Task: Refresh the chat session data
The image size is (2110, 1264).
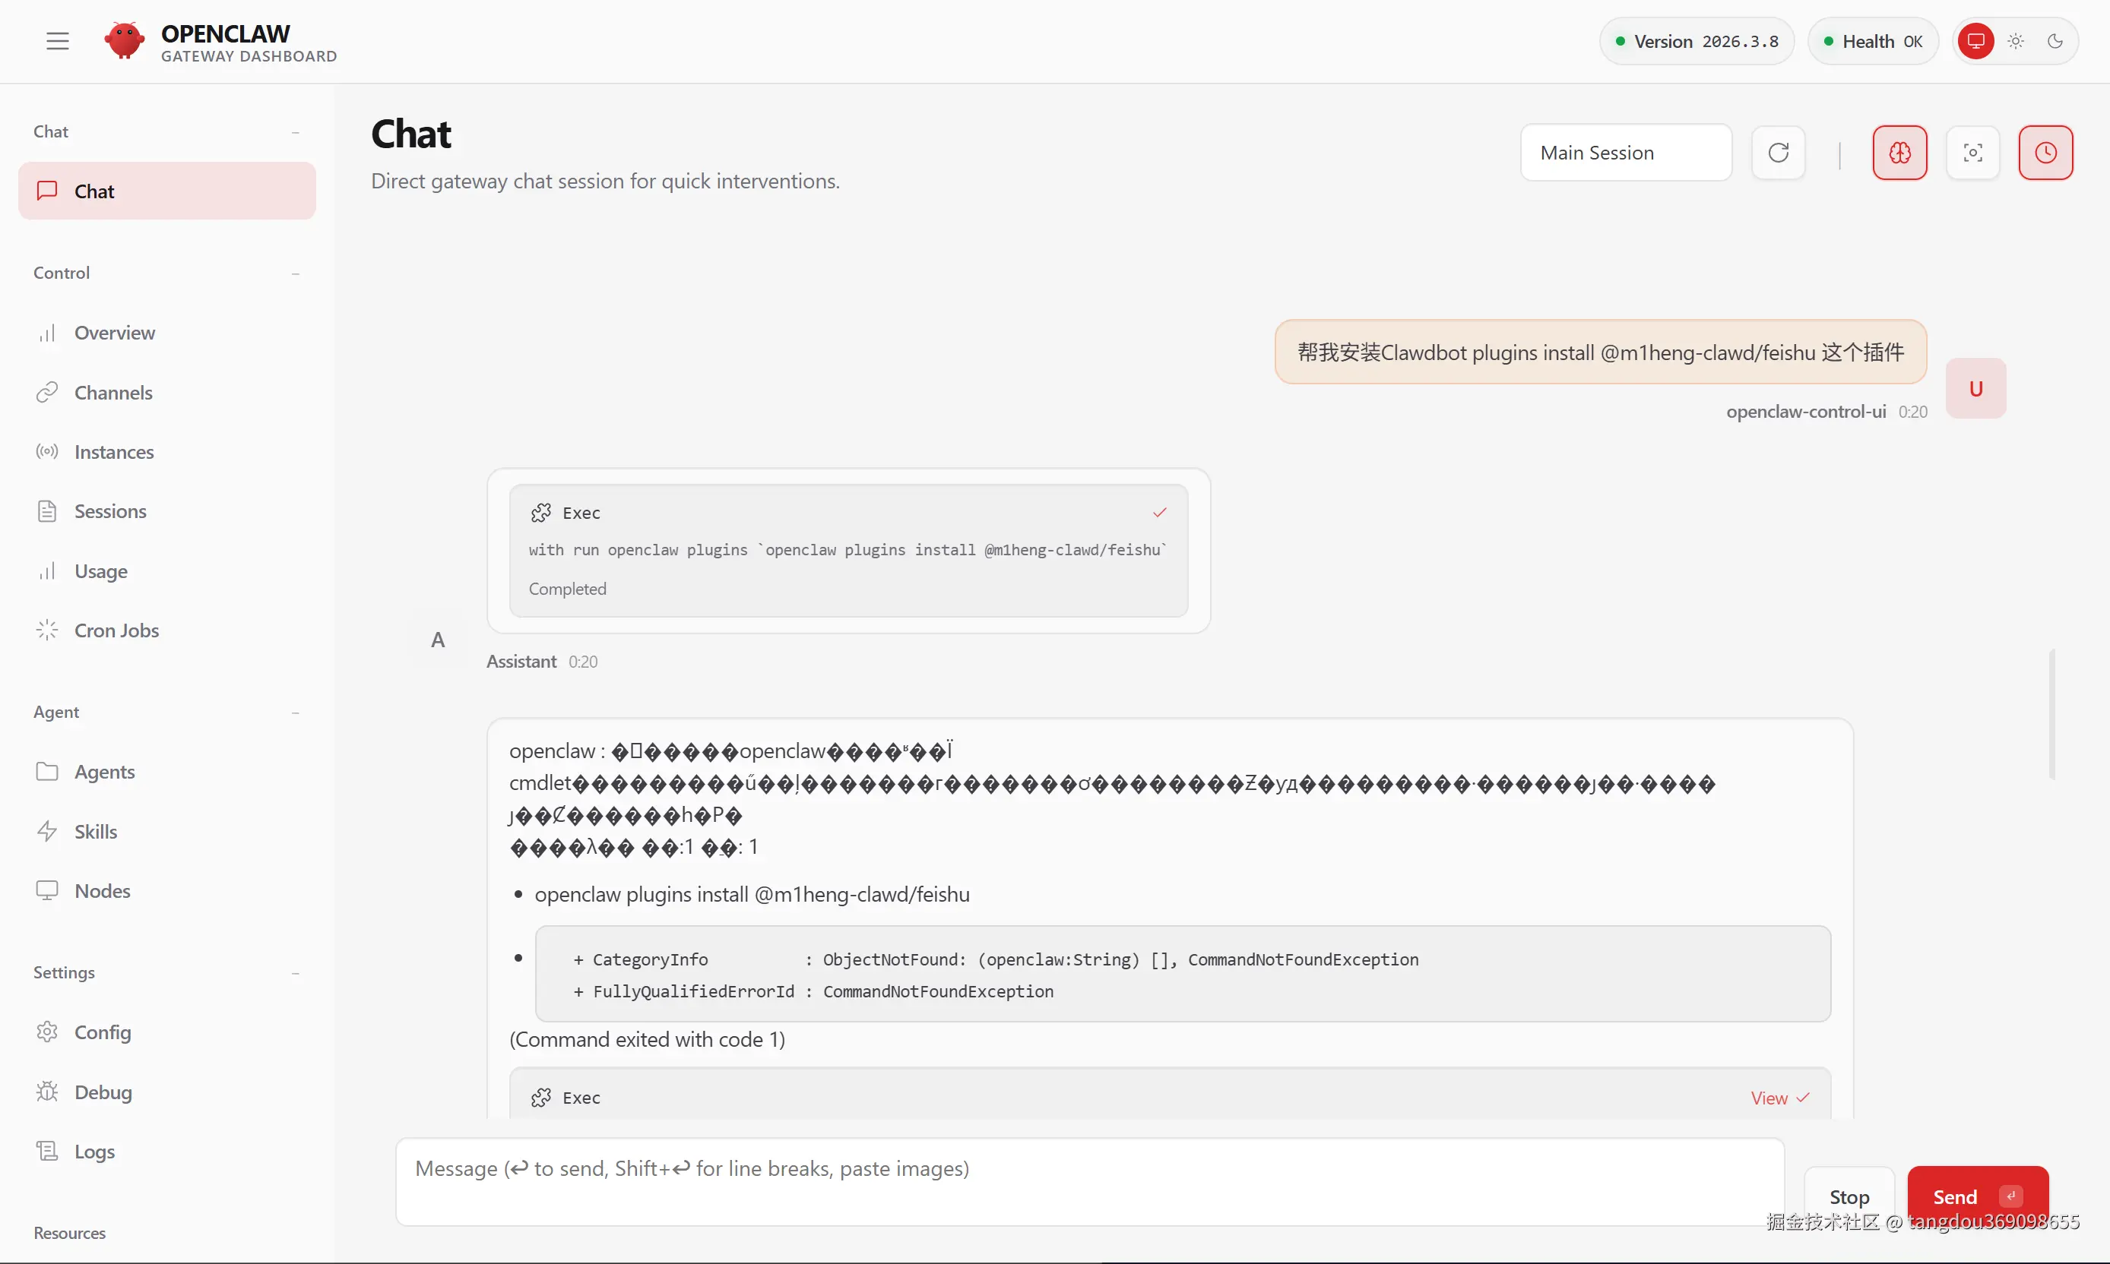Action: (1778, 153)
